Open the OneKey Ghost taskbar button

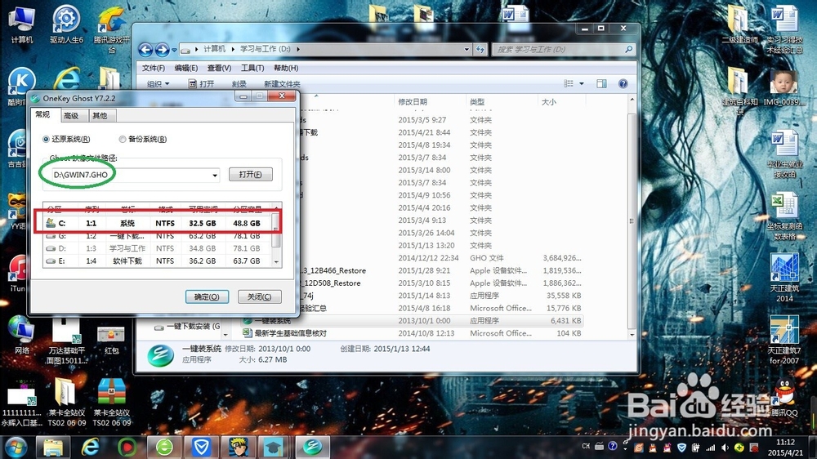tap(313, 447)
